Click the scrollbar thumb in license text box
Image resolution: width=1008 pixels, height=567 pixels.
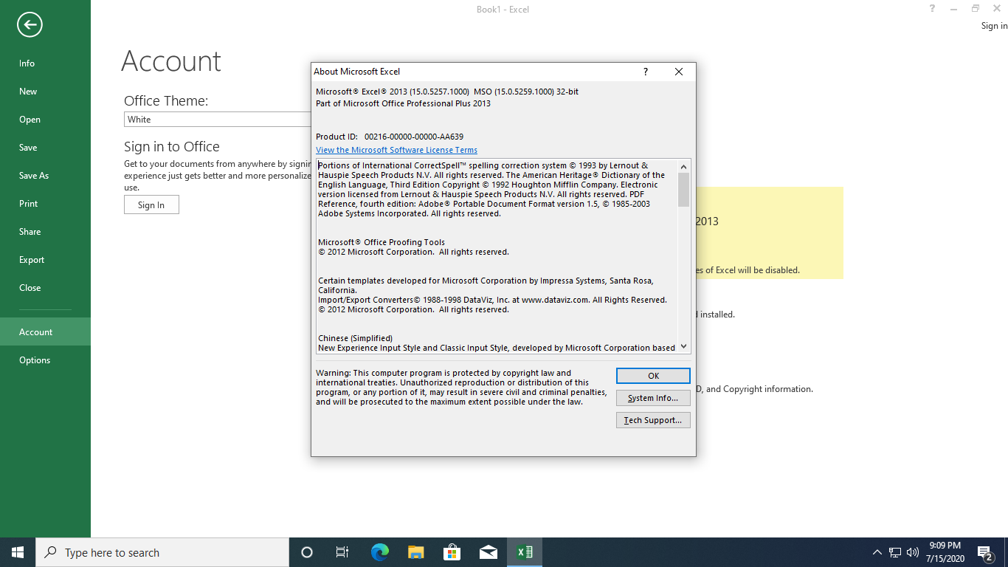point(683,190)
